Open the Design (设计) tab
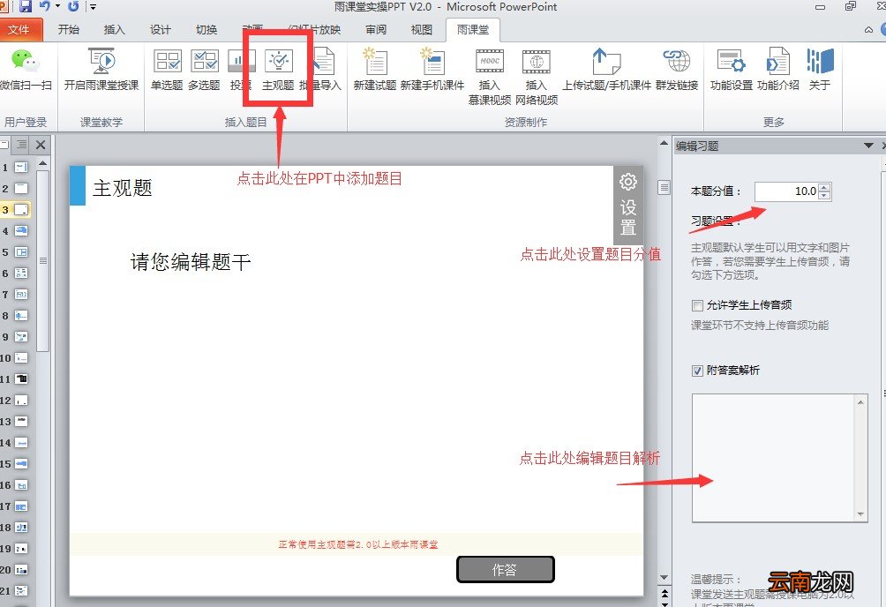The width and height of the screenshot is (886, 607). 160,29
